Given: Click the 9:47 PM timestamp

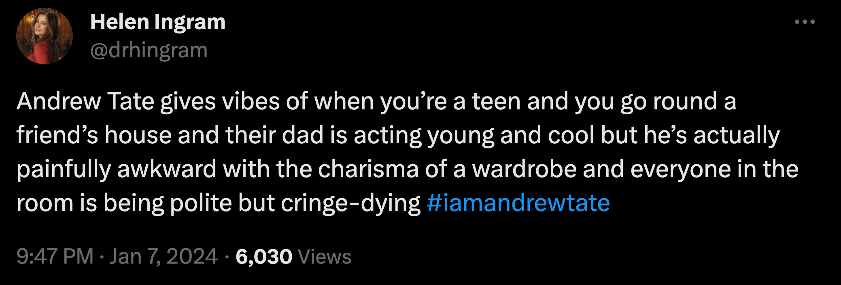Looking at the screenshot, I should (55, 257).
